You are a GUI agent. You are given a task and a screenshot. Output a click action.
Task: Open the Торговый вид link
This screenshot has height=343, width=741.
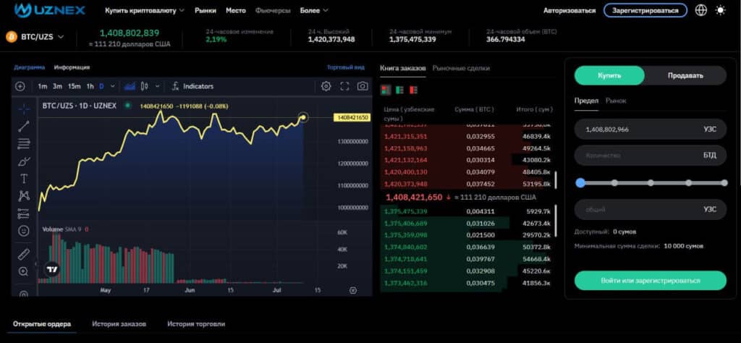[345, 67]
